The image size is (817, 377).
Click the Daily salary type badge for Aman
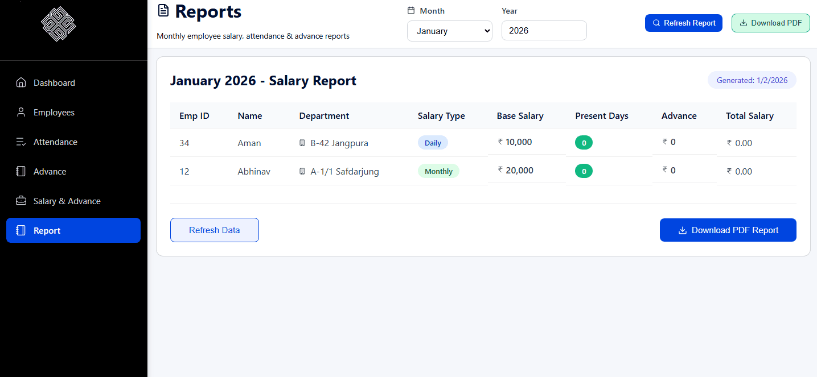click(x=433, y=142)
